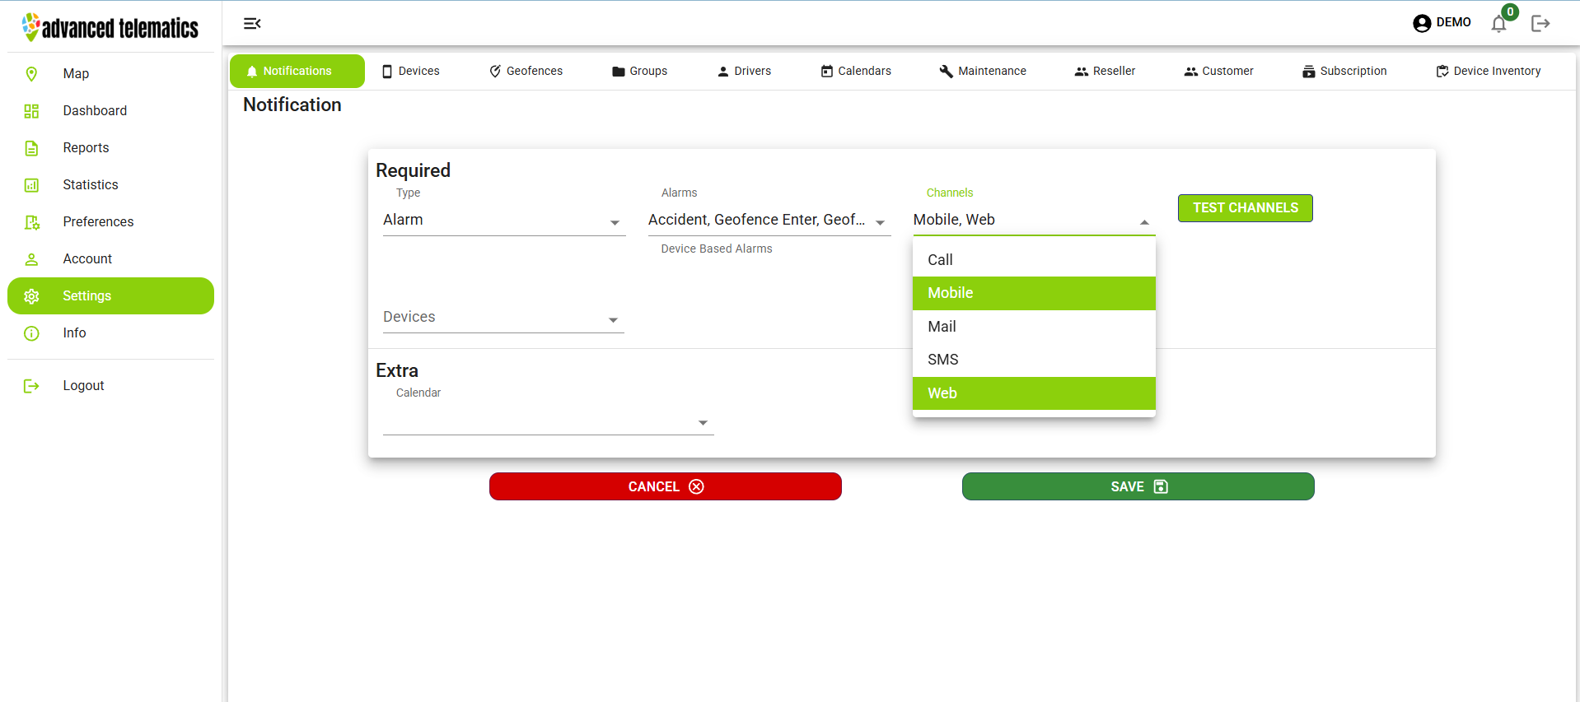Open Preferences from the sidebar
The width and height of the screenshot is (1580, 702).
pos(110,222)
